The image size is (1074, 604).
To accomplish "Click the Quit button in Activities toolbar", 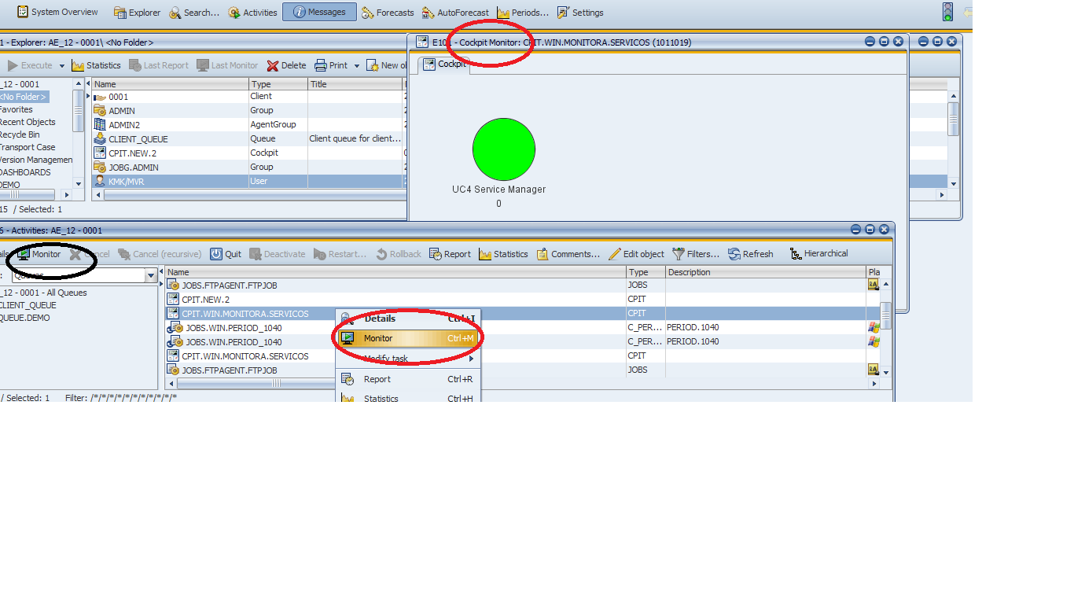I will (226, 253).
